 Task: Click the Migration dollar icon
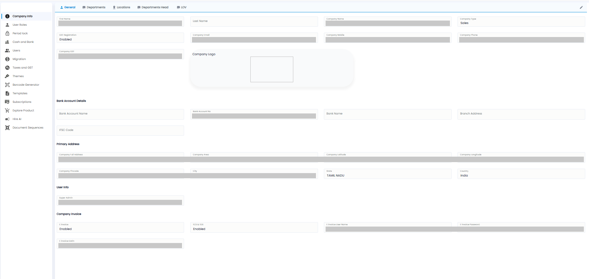[x=7, y=59]
